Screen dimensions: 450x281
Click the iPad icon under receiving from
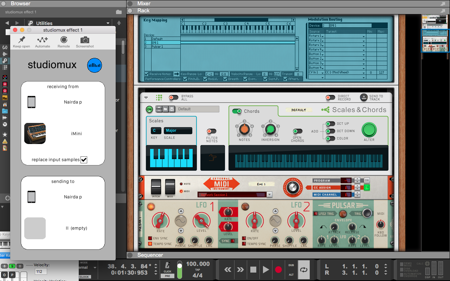pyautogui.click(x=31, y=102)
